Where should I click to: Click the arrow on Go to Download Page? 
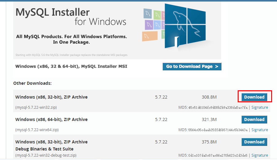[x=217, y=66]
